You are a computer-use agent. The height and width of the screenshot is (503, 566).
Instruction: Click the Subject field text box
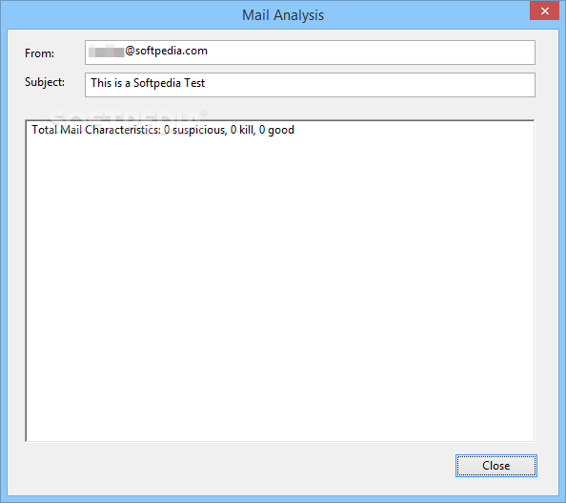click(x=310, y=85)
